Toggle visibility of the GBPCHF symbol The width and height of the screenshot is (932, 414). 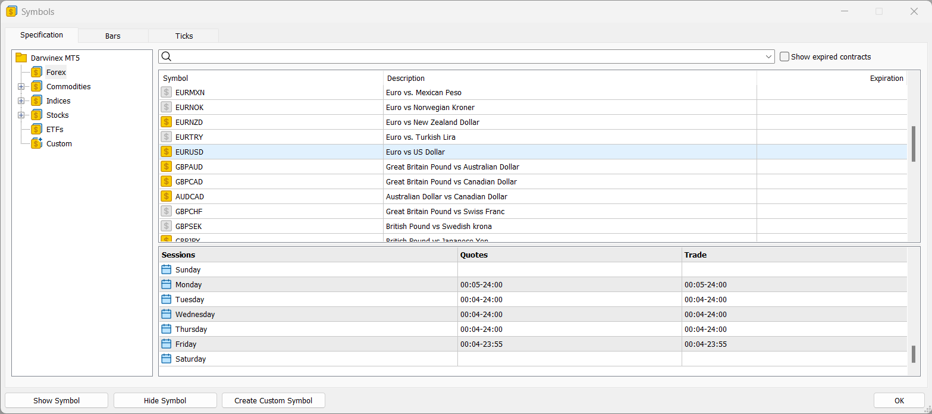tap(166, 211)
